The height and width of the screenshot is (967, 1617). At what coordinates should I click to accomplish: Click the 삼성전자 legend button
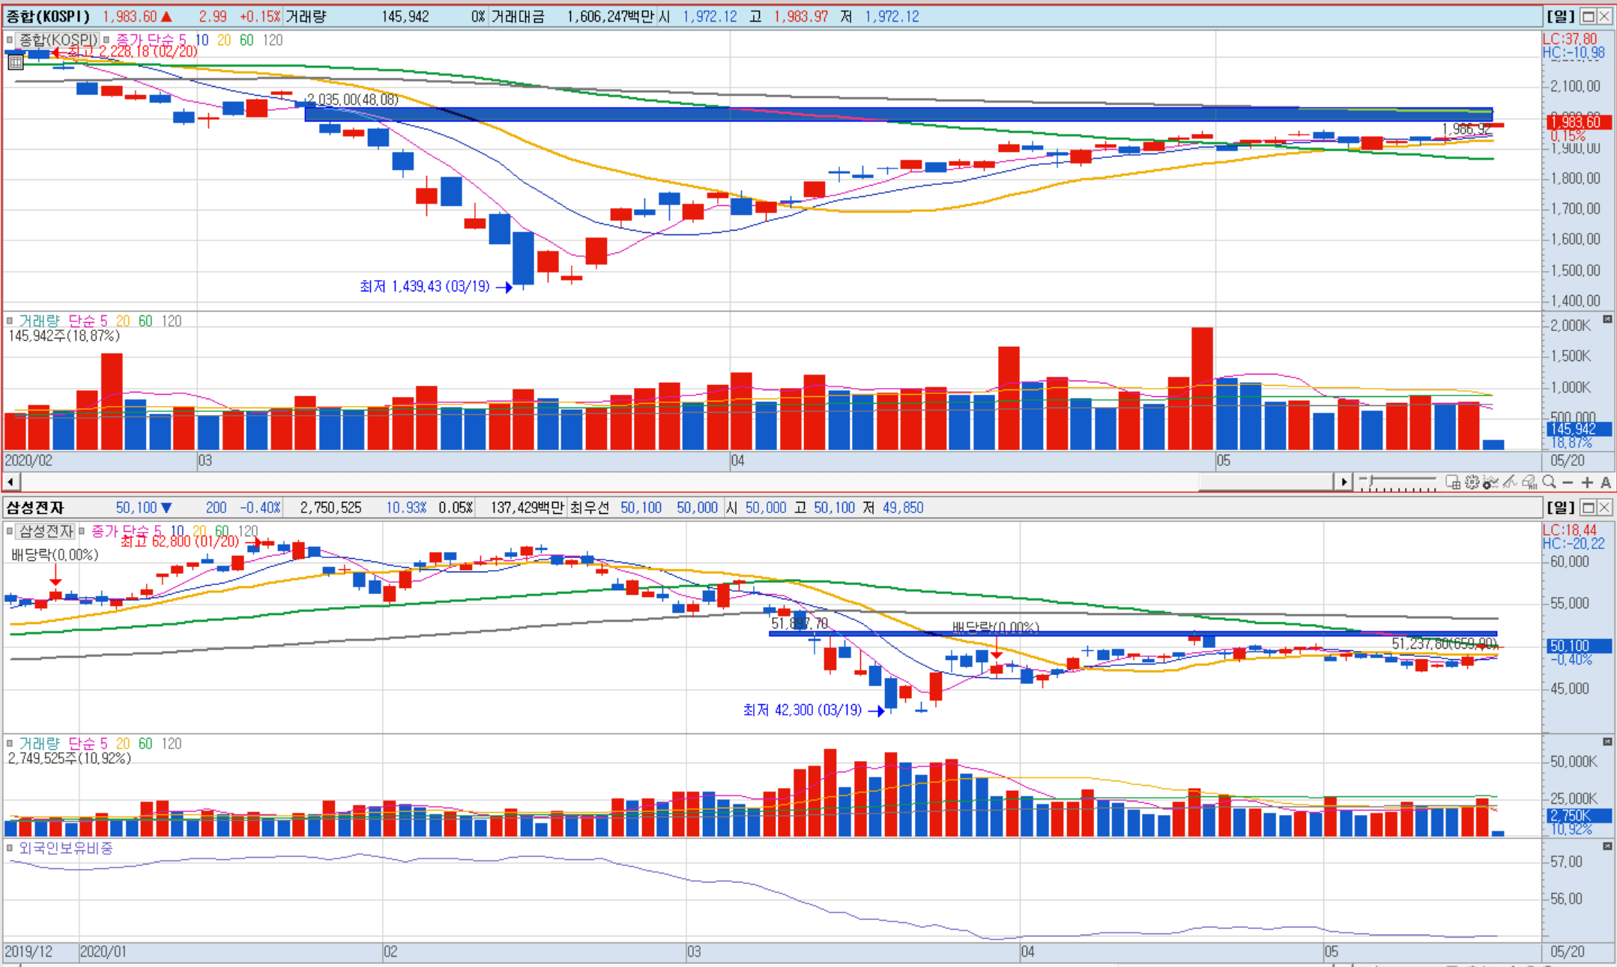pos(46,531)
